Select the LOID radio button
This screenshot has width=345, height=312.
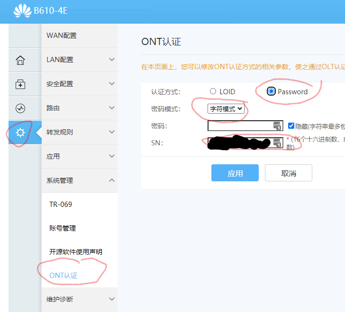click(213, 91)
